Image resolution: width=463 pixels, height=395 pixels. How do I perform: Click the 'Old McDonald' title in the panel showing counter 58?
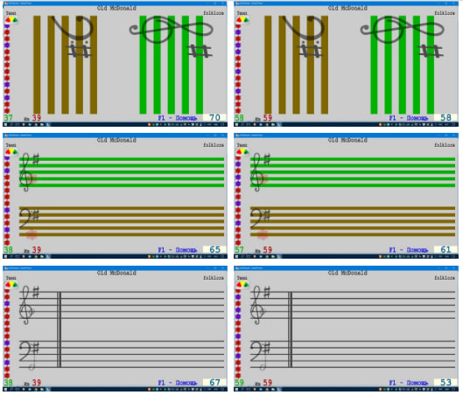pyautogui.click(x=347, y=8)
